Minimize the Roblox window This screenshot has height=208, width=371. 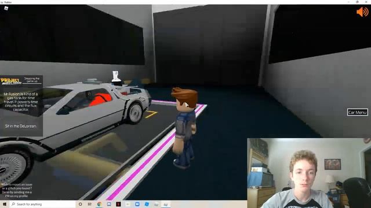(x=348, y=2)
